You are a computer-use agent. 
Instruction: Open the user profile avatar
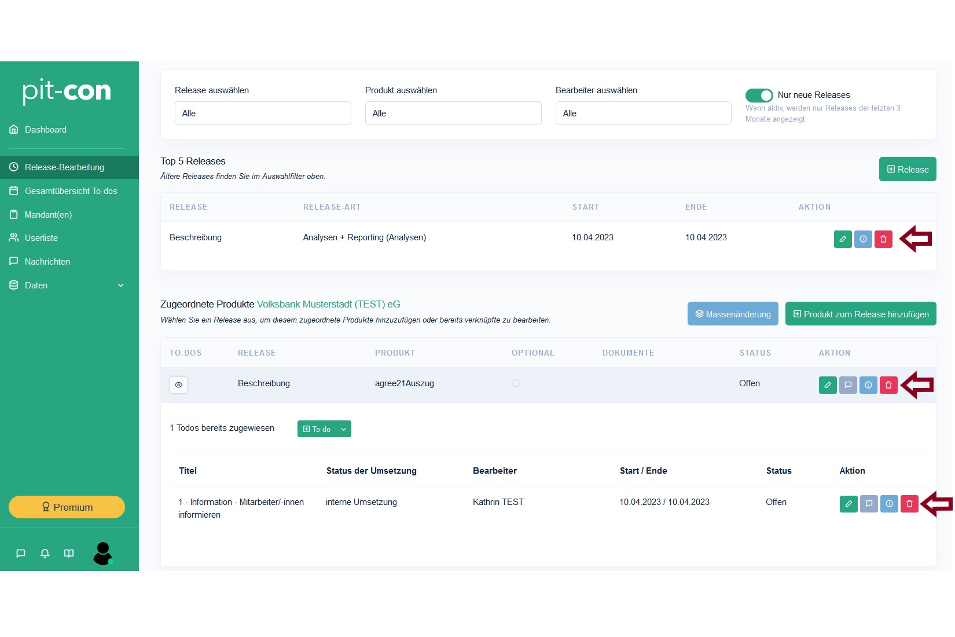point(103,554)
